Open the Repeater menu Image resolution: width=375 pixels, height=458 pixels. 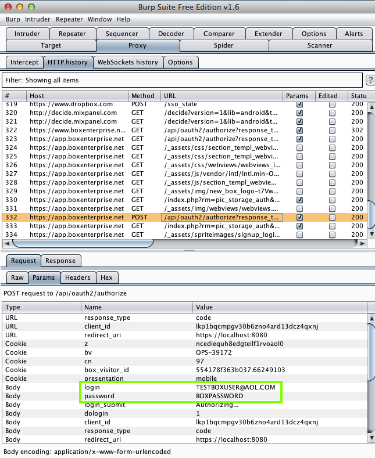point(69,19)
